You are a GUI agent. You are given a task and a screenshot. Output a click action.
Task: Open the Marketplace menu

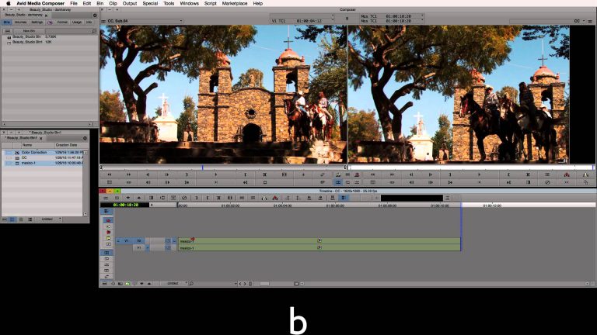(235, 3)
